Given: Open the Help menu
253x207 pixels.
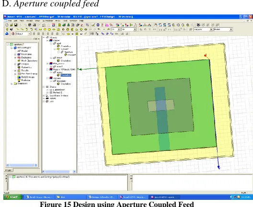Looking at the screenshot, I should pos(81,21).
